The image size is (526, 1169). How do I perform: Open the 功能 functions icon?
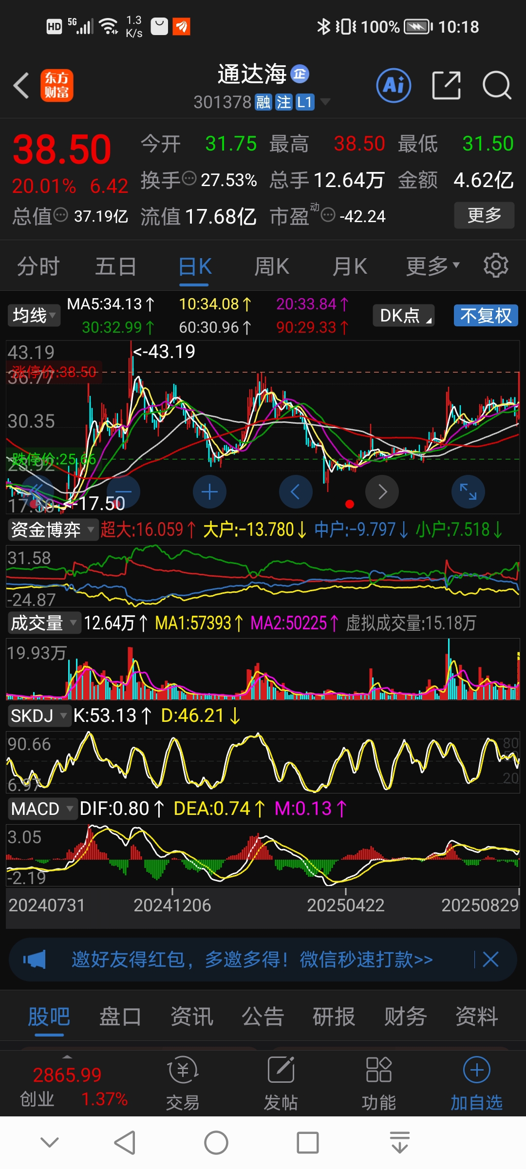click(x=379, y=1084)
